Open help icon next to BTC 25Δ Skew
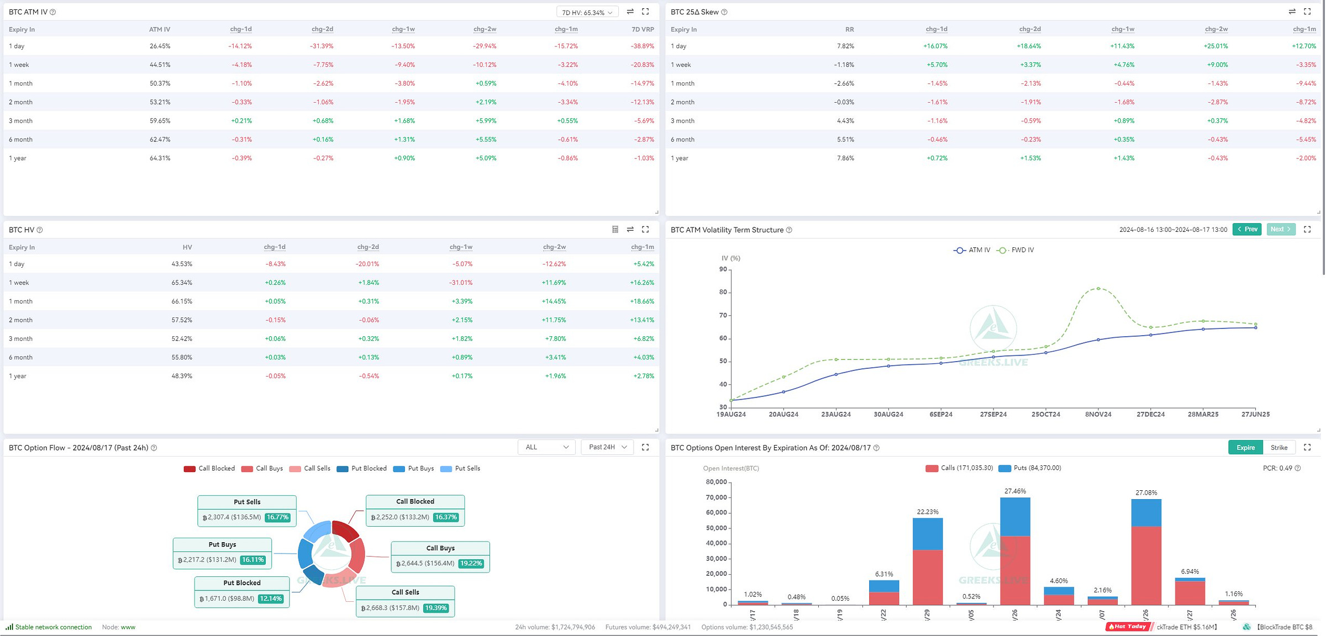 coord(724,12)
